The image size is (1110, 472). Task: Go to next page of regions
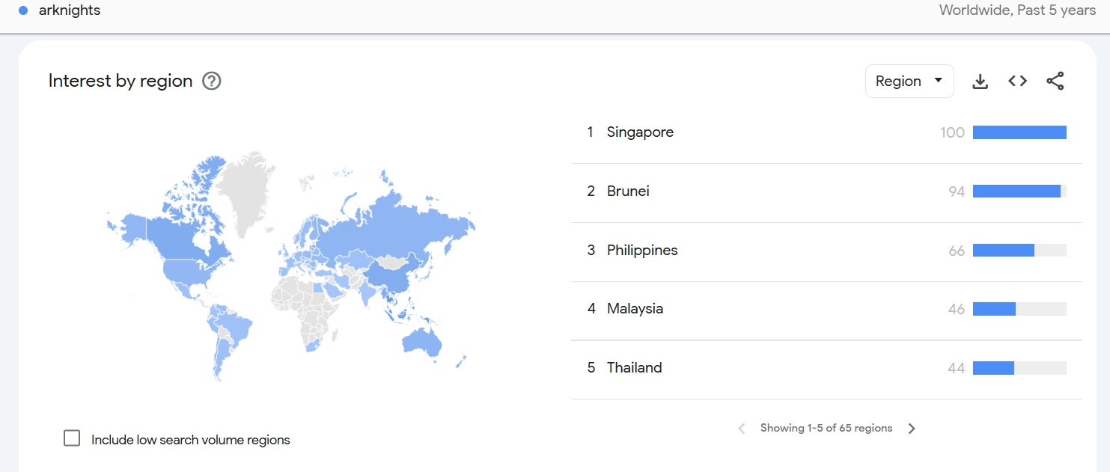[x=912, y=429]
